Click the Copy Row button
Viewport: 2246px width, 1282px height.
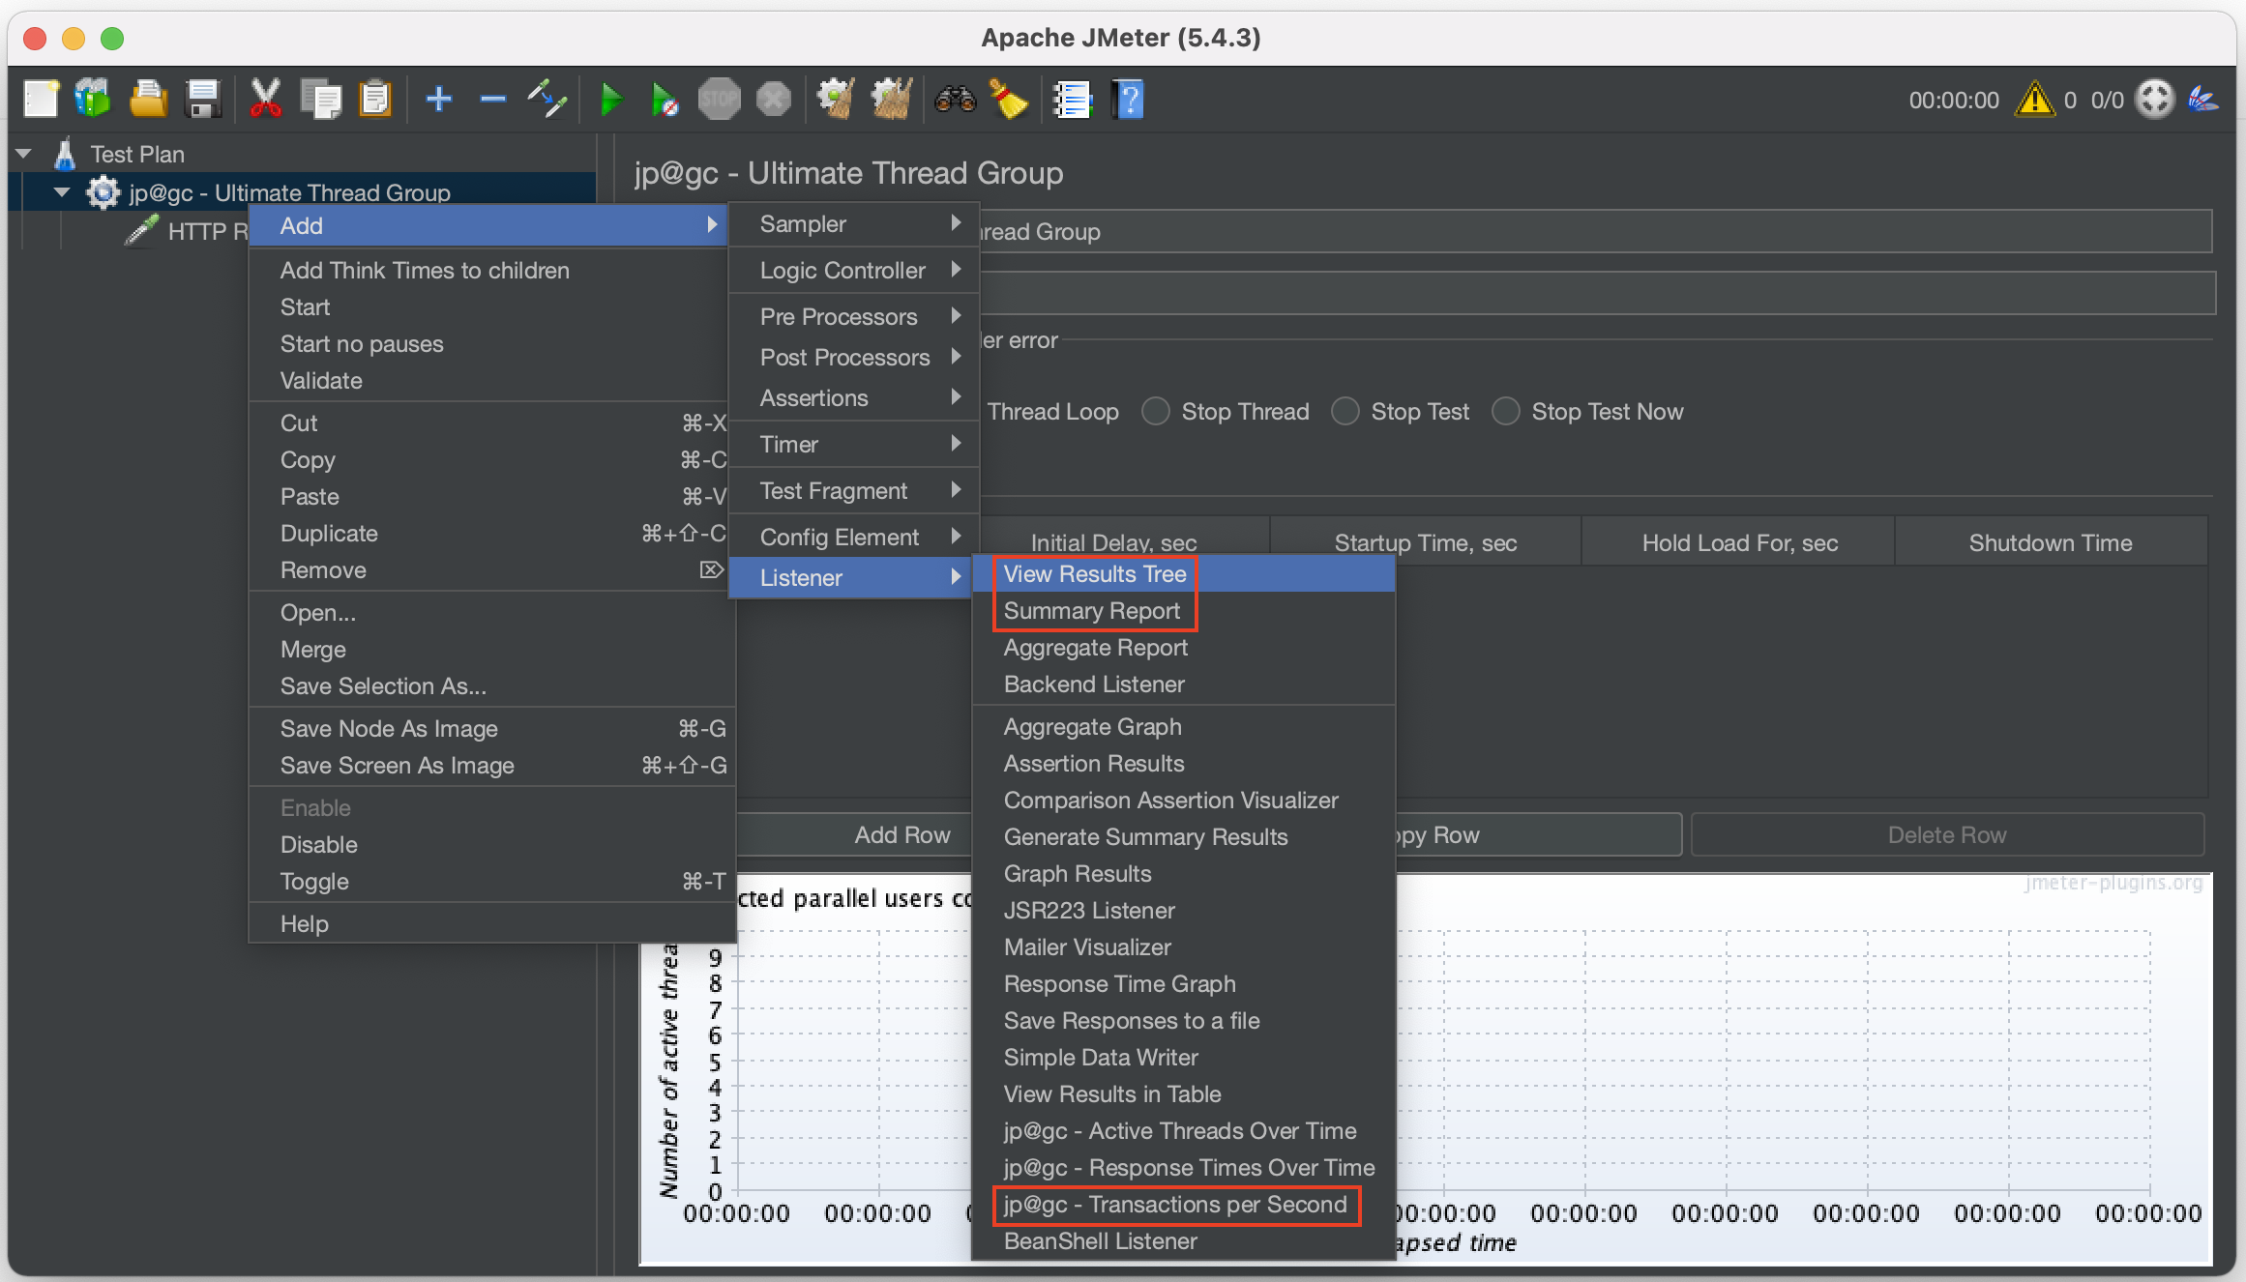point(1537,835)
